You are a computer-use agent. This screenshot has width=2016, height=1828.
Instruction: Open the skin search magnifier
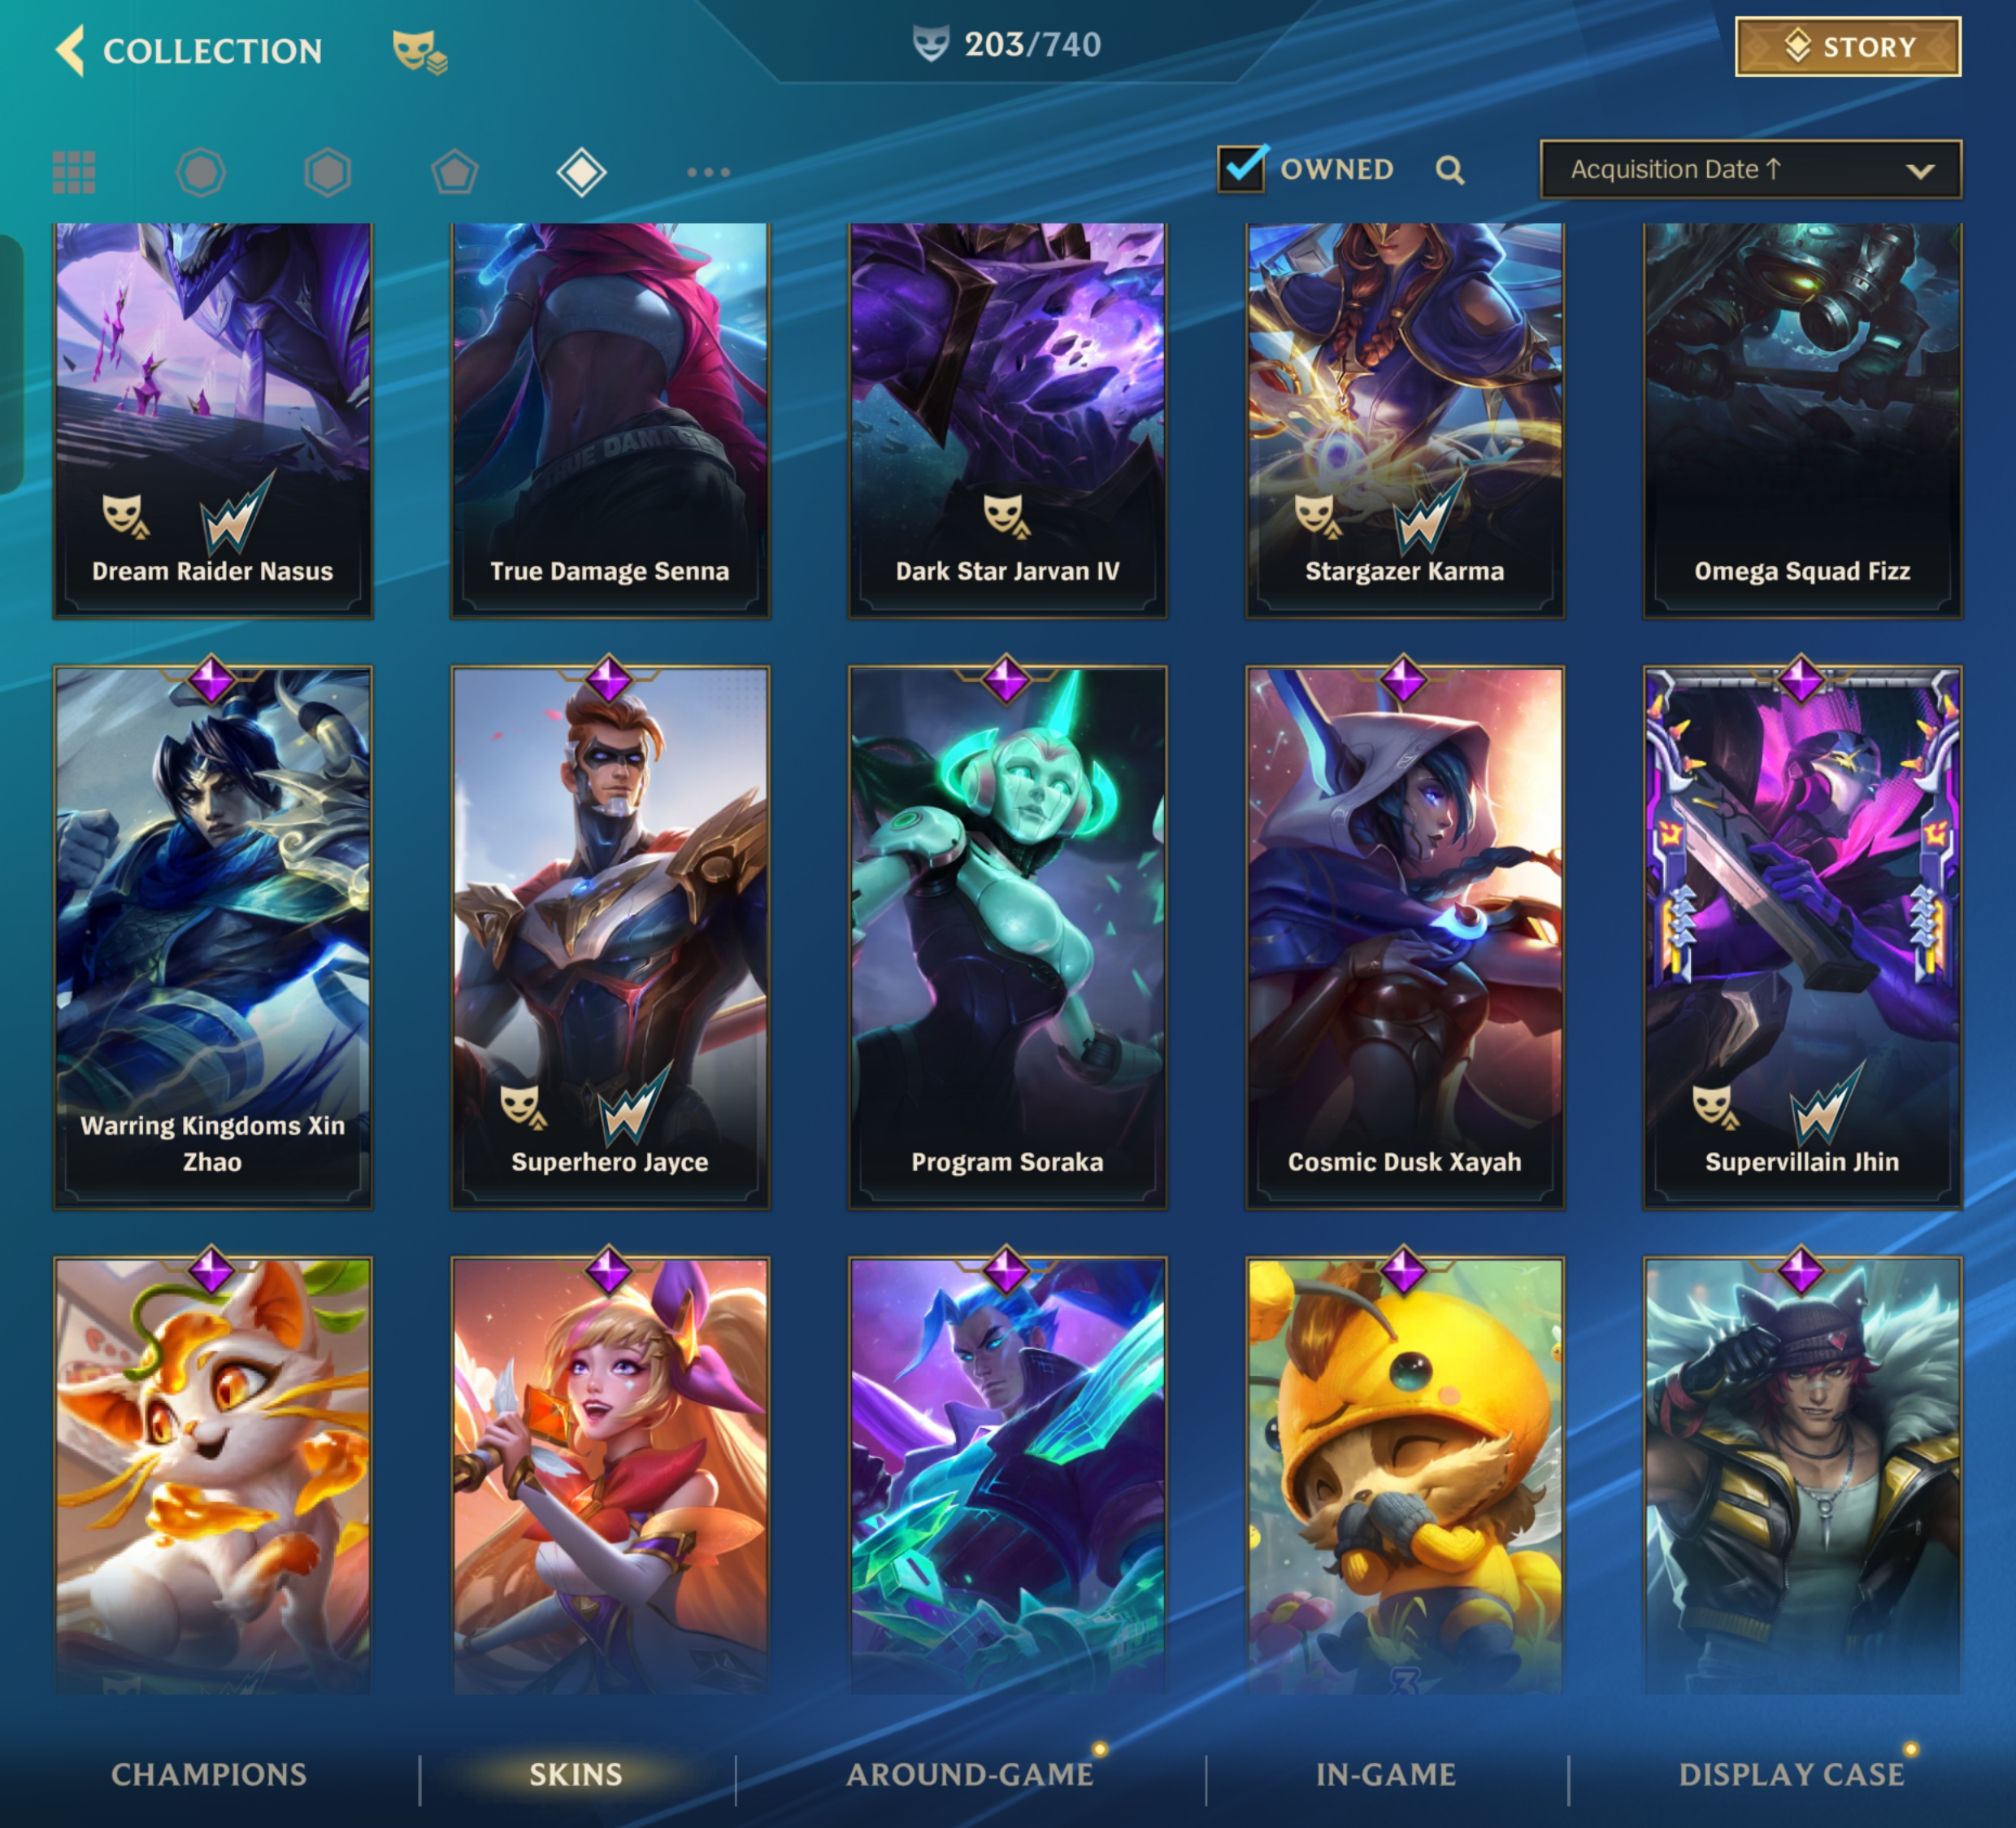click(1450, 170)
